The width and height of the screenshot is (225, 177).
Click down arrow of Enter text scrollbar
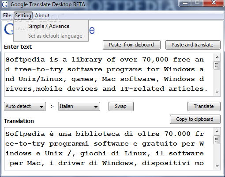pyautogui.click(x=217, y=92)
